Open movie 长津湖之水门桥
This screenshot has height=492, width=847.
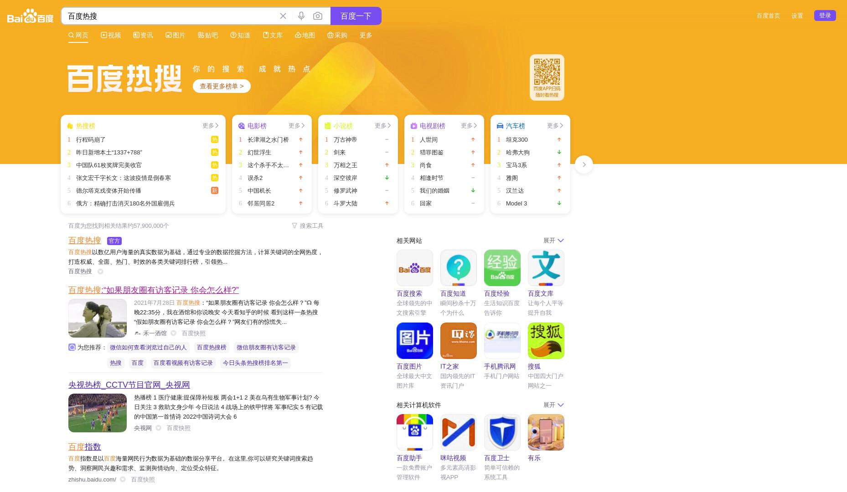(x=268, y=139)
